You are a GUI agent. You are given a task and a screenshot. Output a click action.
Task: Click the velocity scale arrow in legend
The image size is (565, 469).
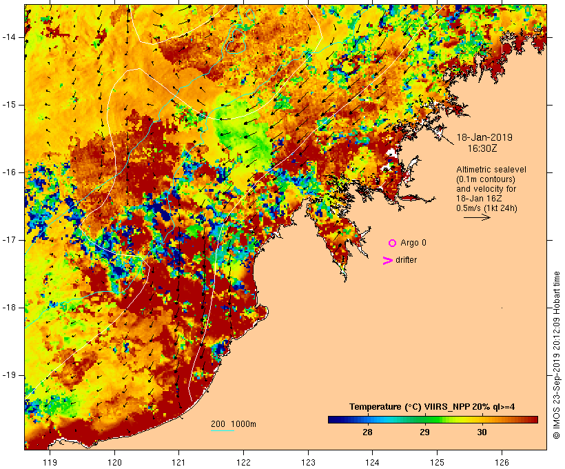point(477,217)
